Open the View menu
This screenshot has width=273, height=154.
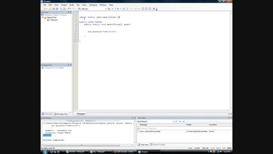tap(56, 5)
